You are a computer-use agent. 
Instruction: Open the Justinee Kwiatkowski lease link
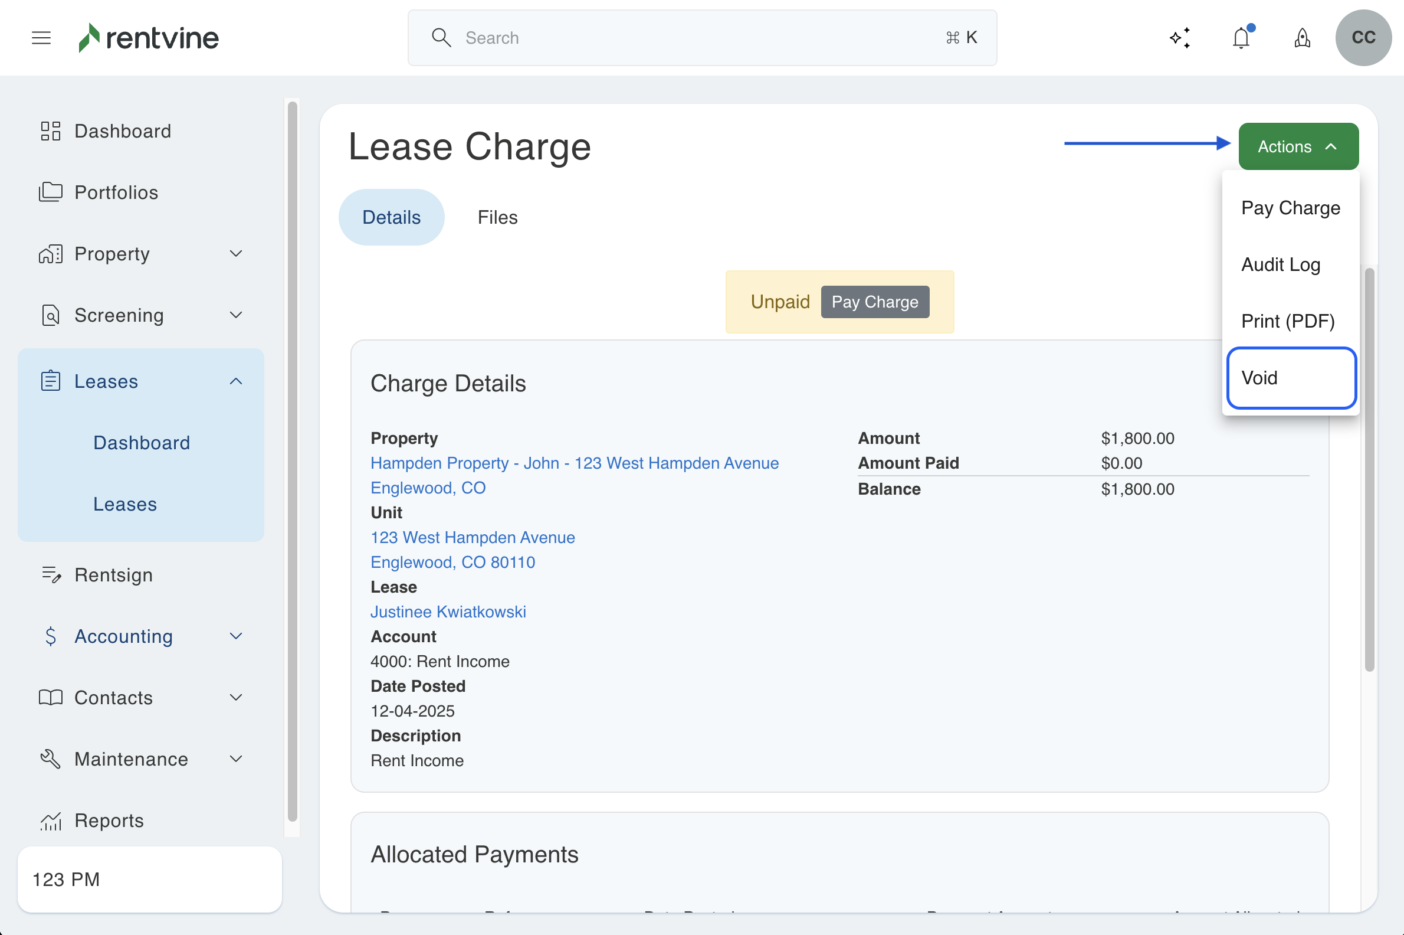coord(448,612)
